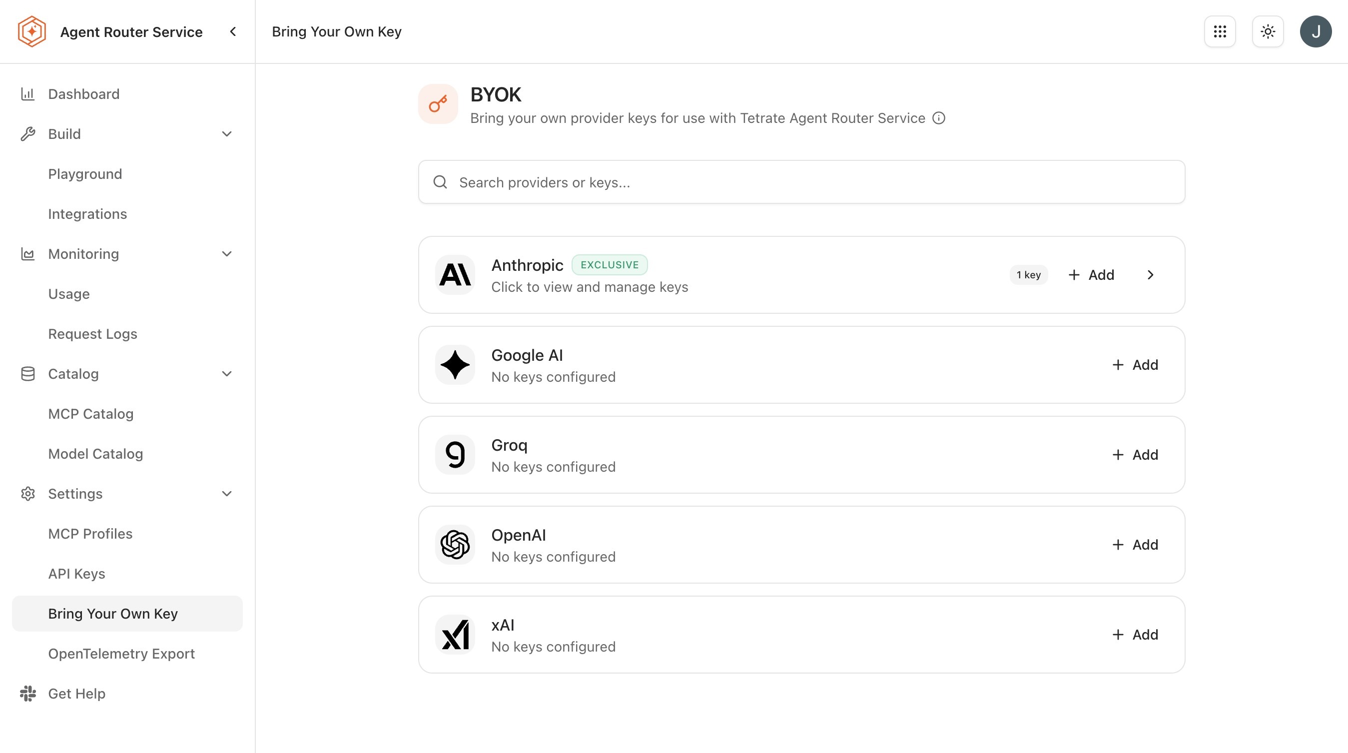Focus the Search providers or keys field
Viewport: 1348px width, 753px height.
(801, 182)
